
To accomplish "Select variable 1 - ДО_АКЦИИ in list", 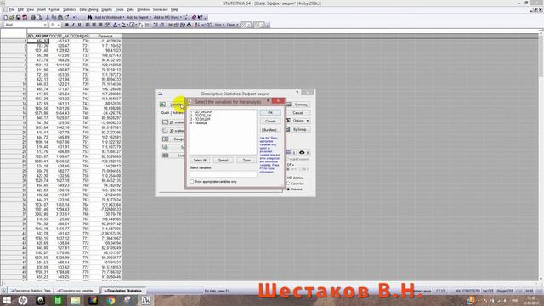I will pyautogui.click(x=201, y=111).
